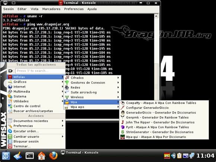Click the show desktop panel icon
Screen dimensions: 216x162
click(x=18, y=156)
